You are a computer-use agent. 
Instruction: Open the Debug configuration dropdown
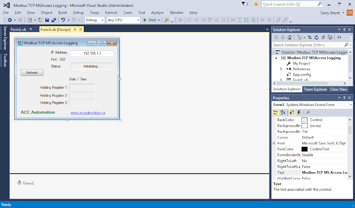(103, 20)
